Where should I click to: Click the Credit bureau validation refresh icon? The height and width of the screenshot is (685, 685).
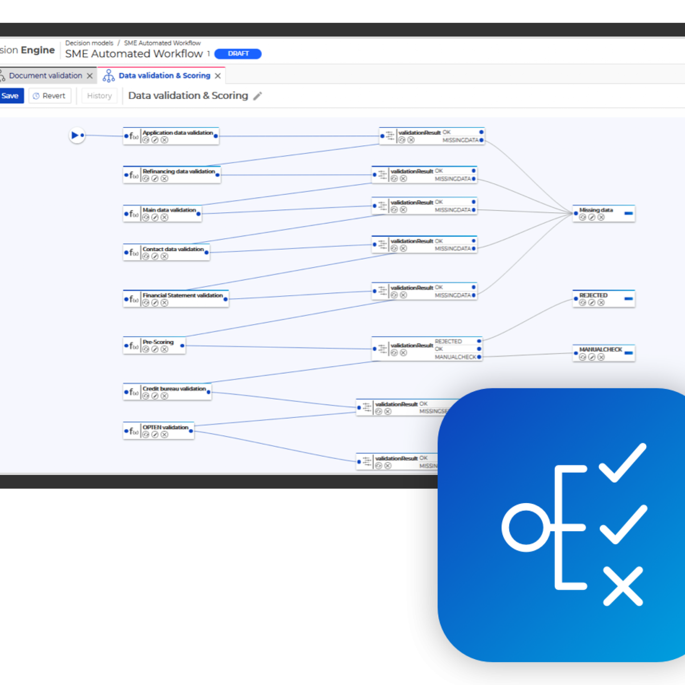point(146,396)
